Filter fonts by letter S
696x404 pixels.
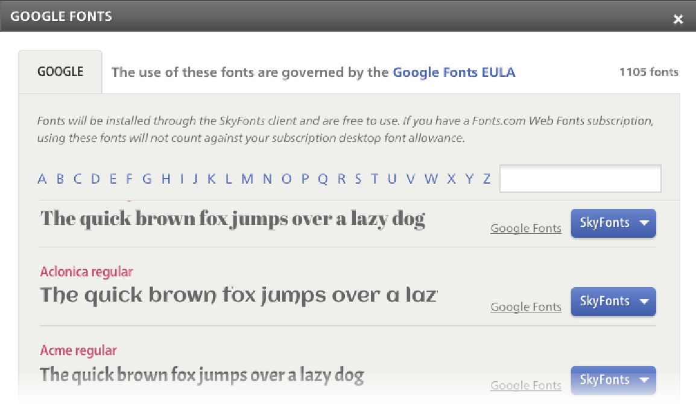click(x=358, y=179)
